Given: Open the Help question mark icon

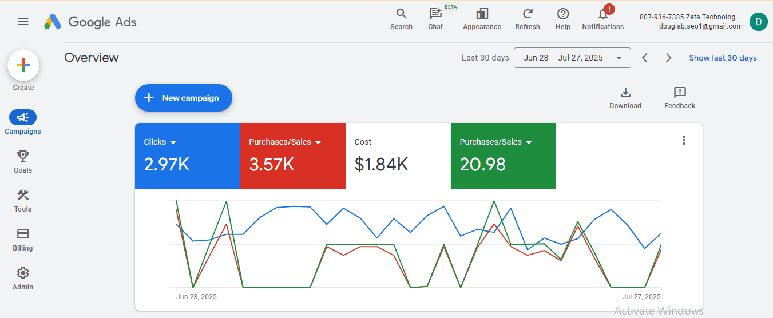Looking at the screenshot, I should [x=562, y=14].
